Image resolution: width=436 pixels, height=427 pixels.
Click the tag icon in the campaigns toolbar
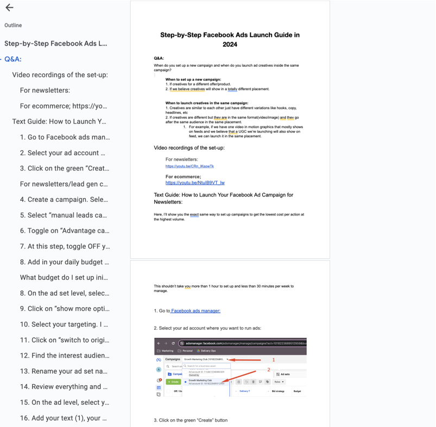point(267,381)
